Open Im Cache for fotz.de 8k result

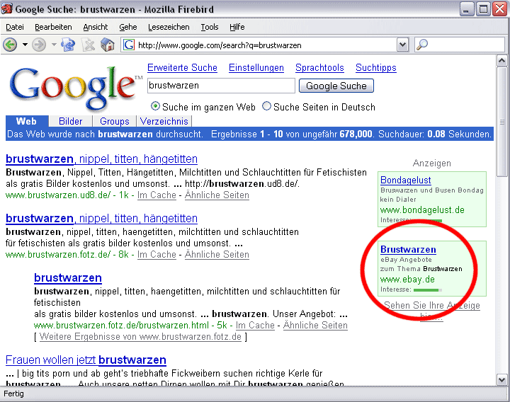tap(157, 255)
